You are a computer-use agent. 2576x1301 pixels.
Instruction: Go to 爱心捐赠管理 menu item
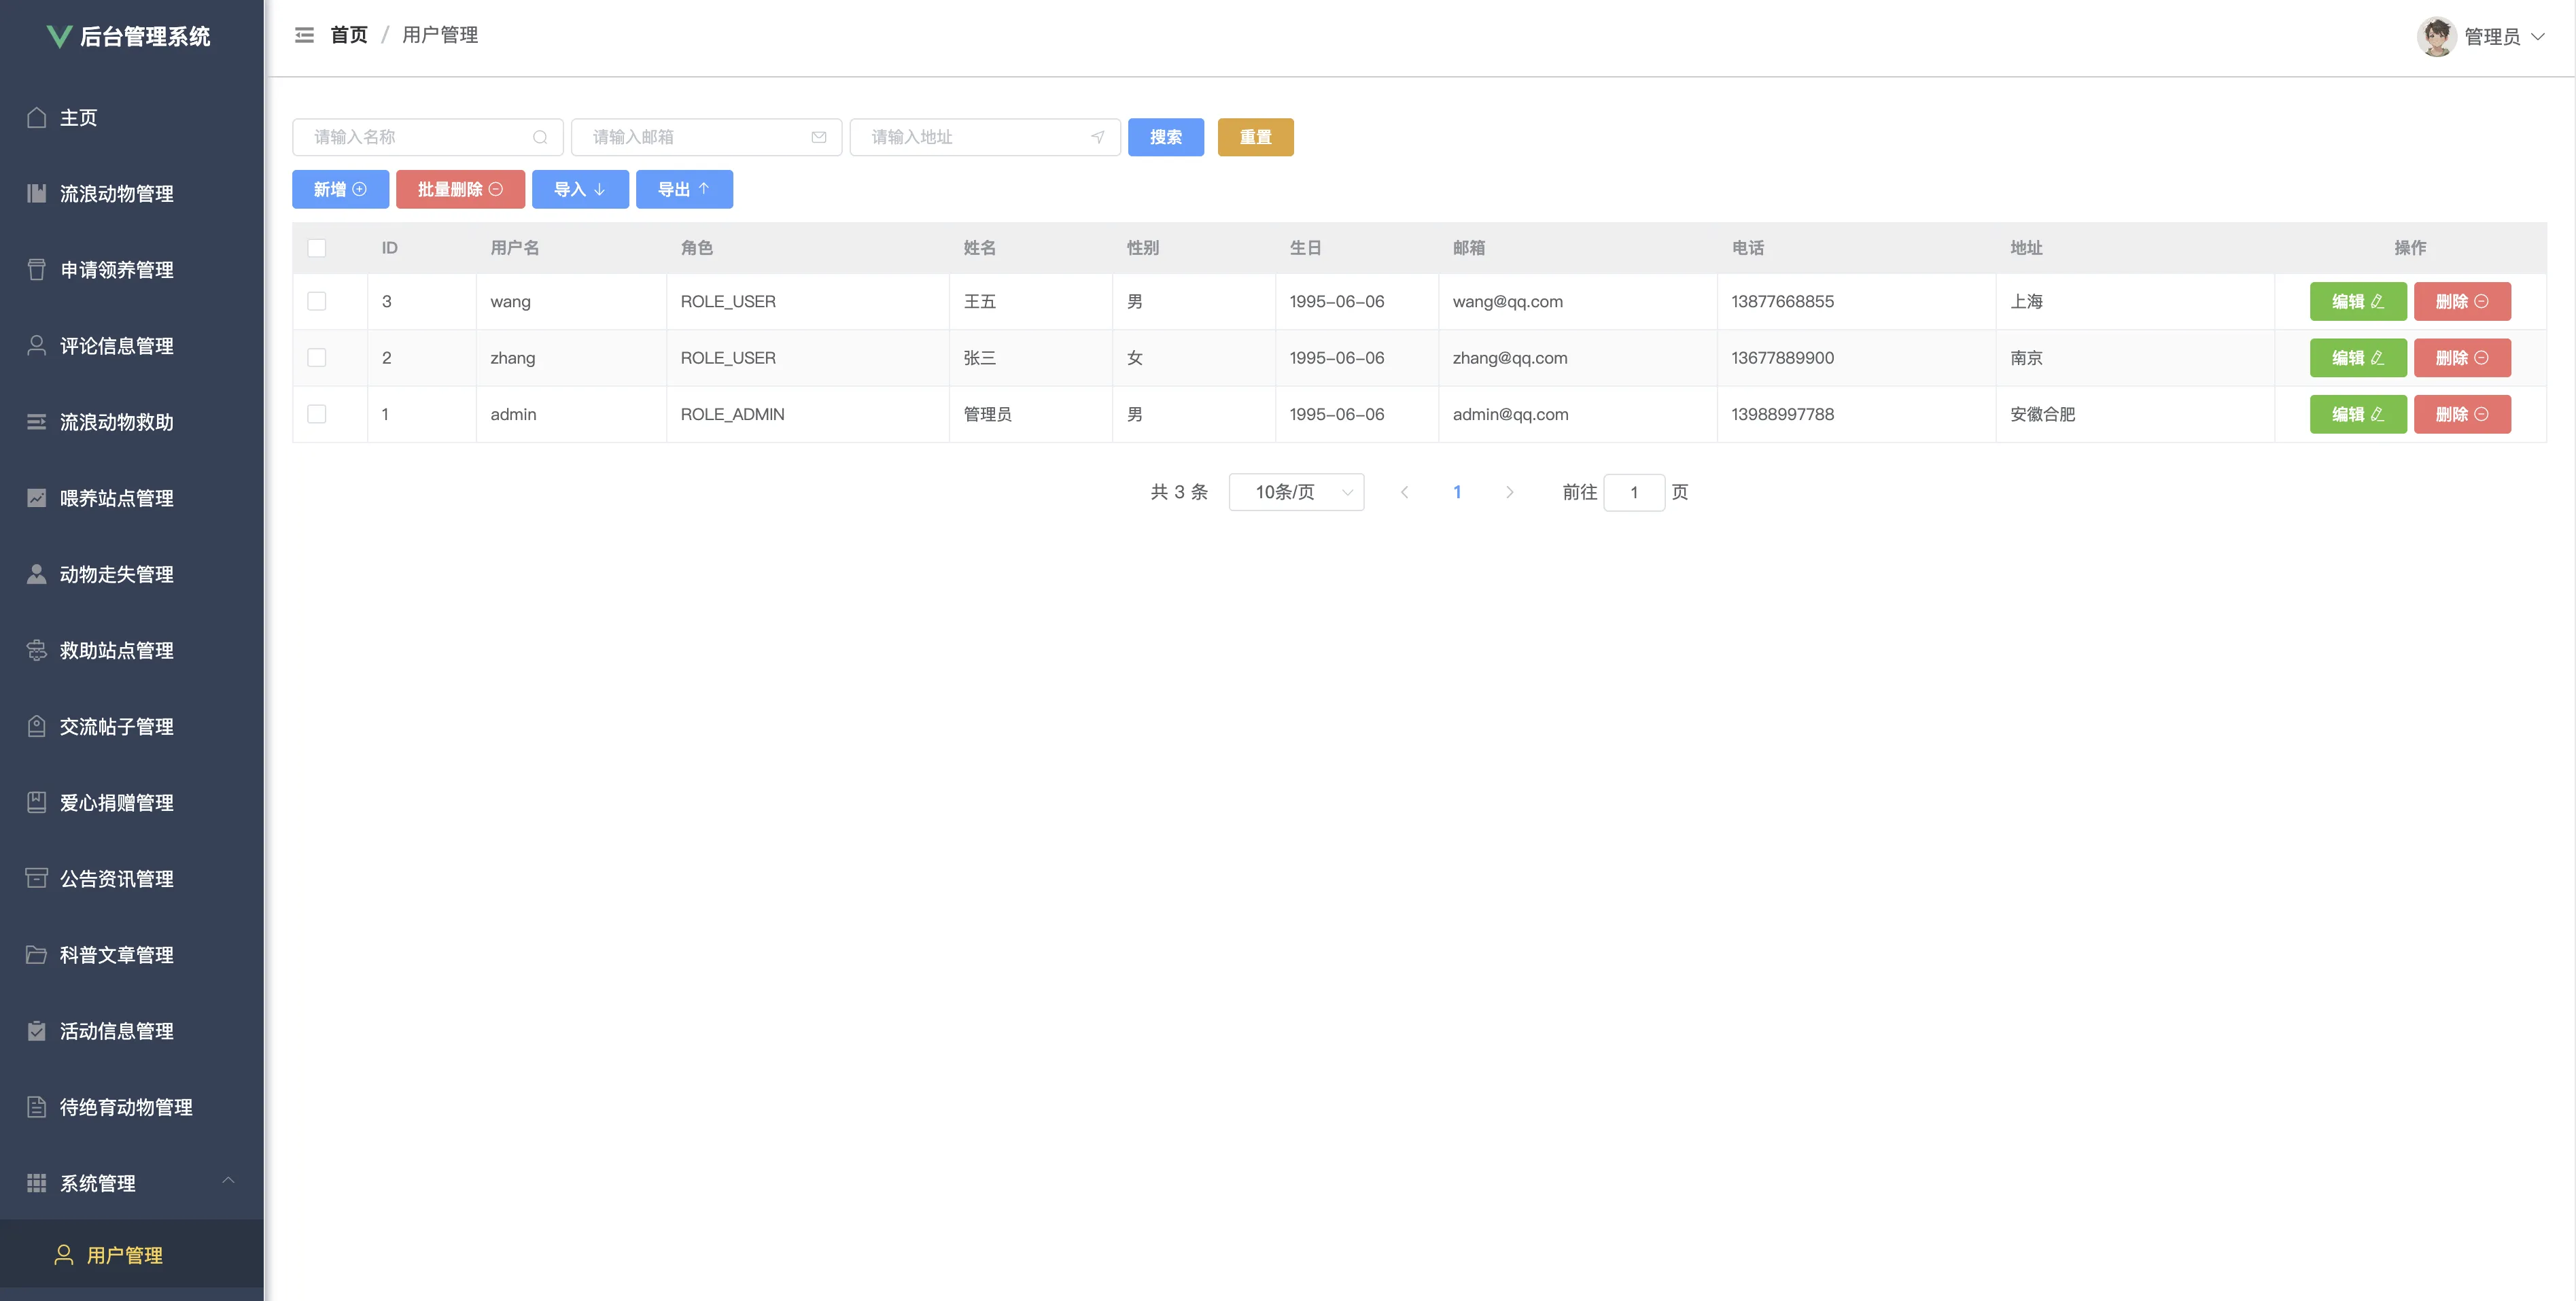(117, 803)
